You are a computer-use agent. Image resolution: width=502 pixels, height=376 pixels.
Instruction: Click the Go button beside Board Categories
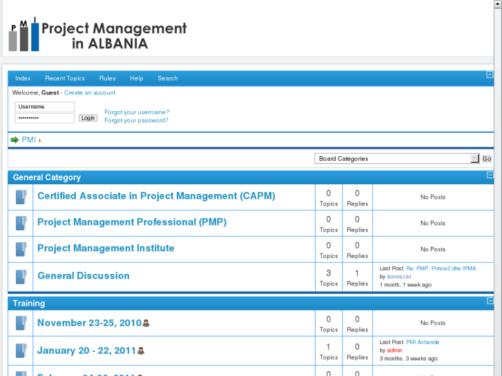pyautogui.click(x=487, y=159)
